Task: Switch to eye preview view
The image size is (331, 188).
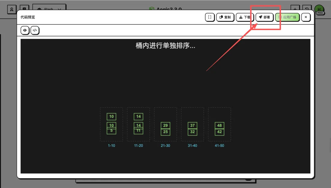Action: click(x=25, y=30)
